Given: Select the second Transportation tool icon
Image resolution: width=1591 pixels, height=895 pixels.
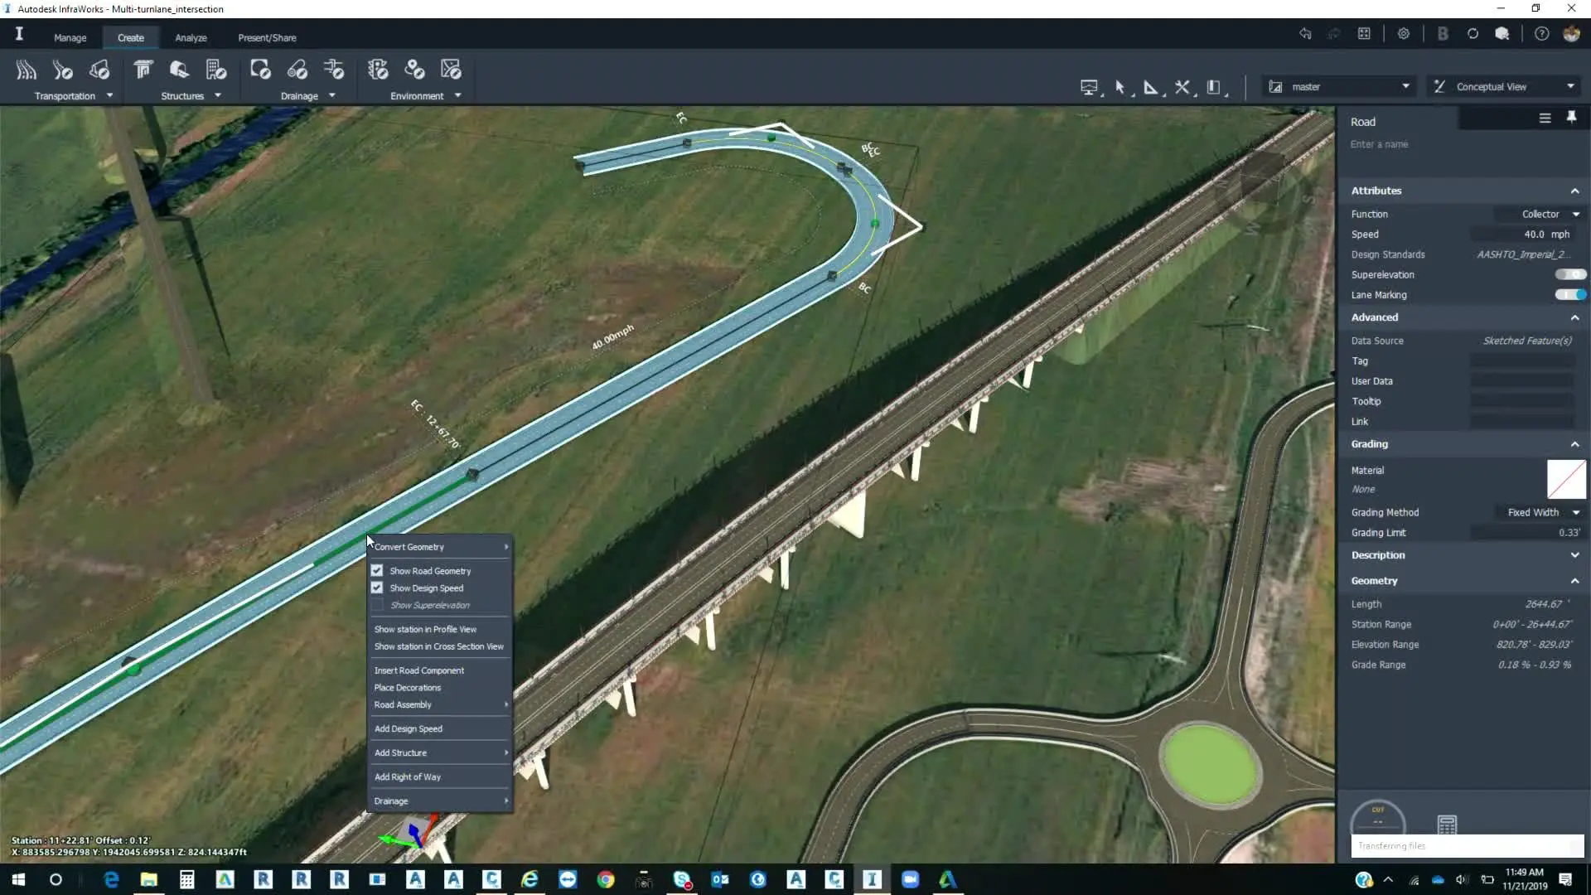Looking at the screenshot, I should [x=63, y=70].
